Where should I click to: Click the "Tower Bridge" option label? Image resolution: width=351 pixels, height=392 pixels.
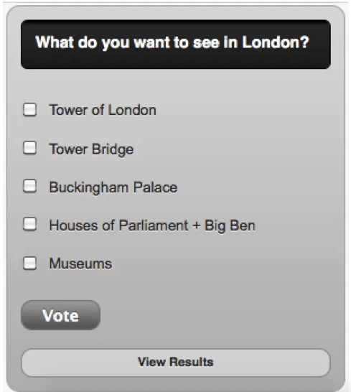click(91, 149)
